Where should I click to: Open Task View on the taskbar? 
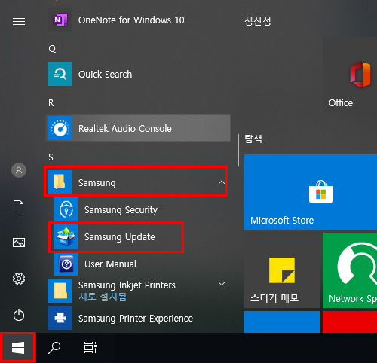click(90, 348)
